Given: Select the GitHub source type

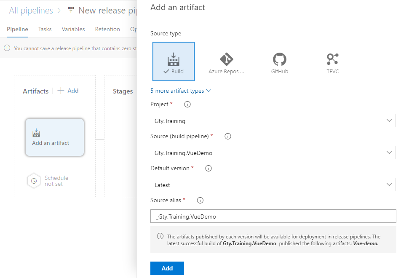Looking at the screenshot, I should (x=280, y=63).
